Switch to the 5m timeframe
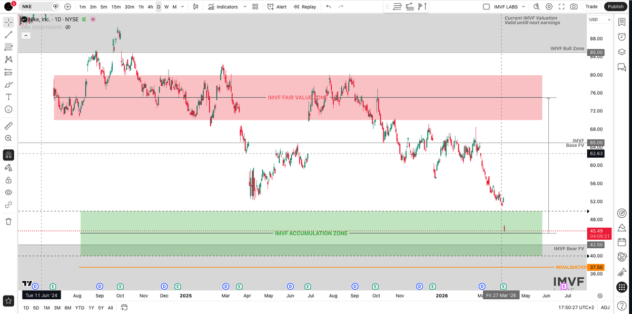632x314 pixels. tap(104, 7)
